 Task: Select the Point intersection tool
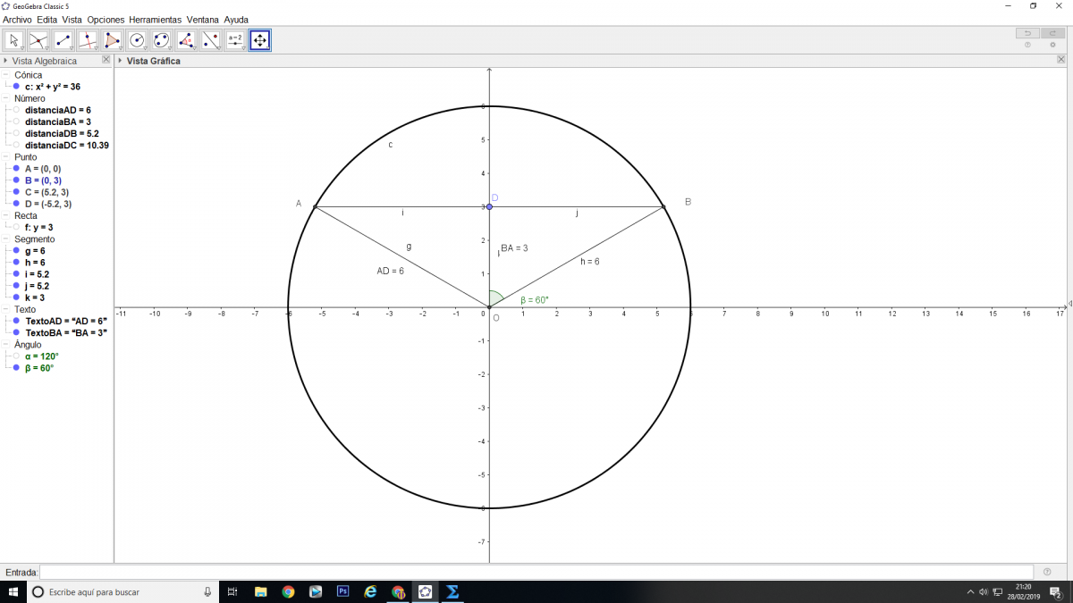(x=38, y=40)
